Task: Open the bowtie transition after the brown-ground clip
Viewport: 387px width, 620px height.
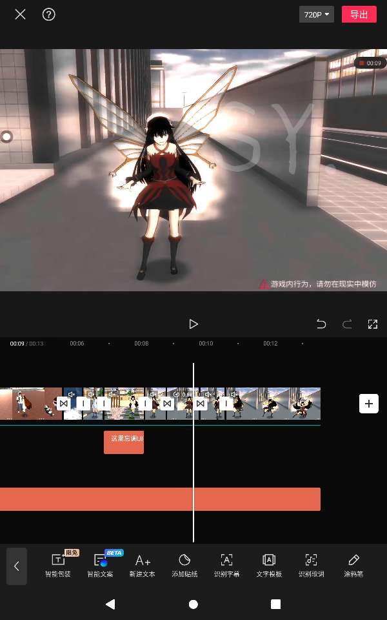Action: tap(64, 404)
